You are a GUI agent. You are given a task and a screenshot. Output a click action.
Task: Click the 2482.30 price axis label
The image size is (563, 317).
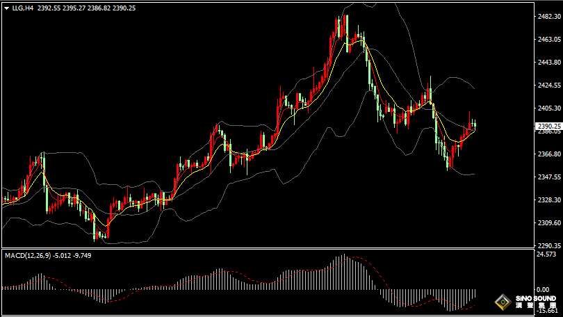548,17
